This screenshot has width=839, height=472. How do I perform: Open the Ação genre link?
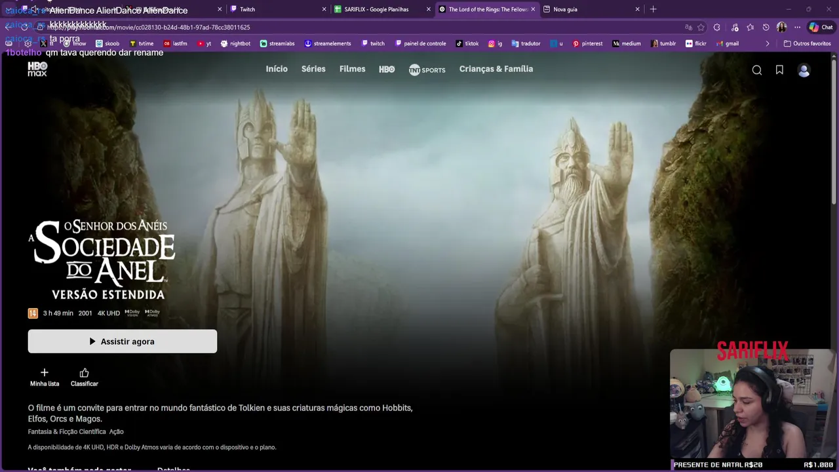117,432
